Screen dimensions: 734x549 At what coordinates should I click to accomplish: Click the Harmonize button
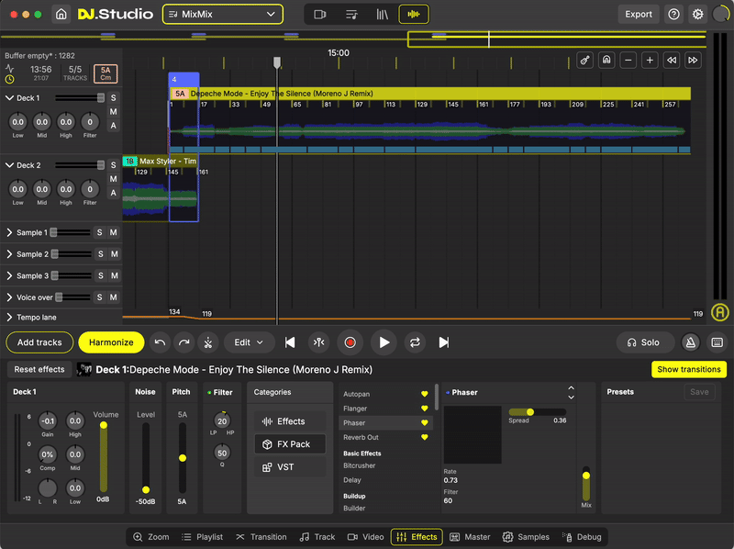coord(111,342)
